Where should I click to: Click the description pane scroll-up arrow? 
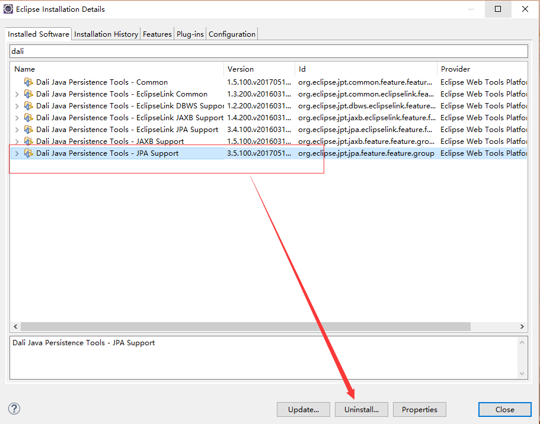point(522,342)
